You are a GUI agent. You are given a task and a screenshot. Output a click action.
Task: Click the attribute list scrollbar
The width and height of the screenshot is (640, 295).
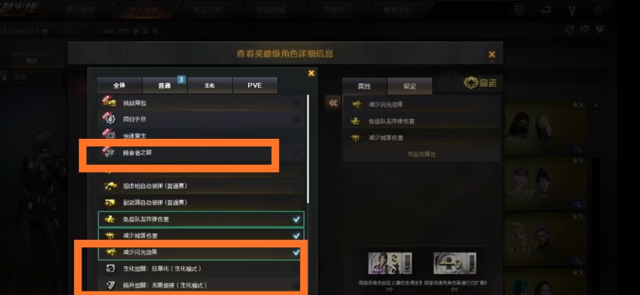[x=308, y=149]
